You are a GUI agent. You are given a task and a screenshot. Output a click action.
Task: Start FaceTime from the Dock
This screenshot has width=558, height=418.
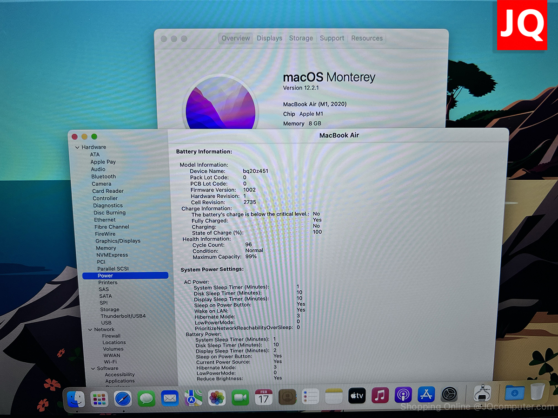(240, 398)
